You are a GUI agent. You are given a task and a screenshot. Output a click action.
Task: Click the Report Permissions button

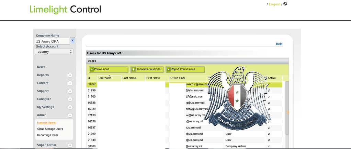pyautogui.click(x=185, y=69)
